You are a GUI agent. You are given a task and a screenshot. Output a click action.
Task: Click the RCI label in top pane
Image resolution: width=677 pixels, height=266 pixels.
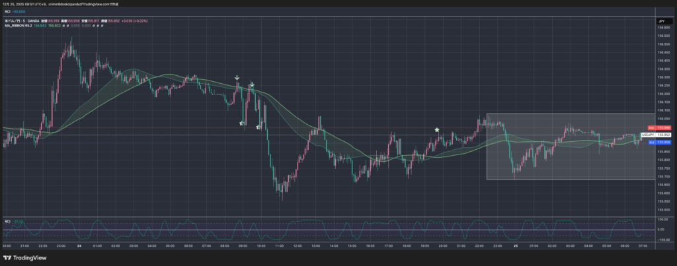8,11
